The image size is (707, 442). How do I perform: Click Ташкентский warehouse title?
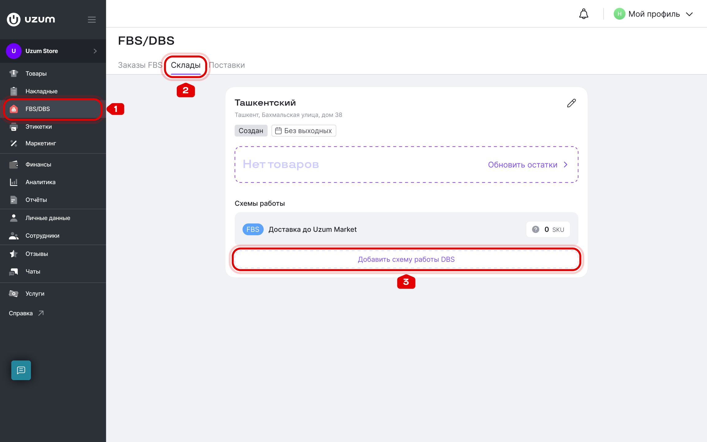(265, 103)
